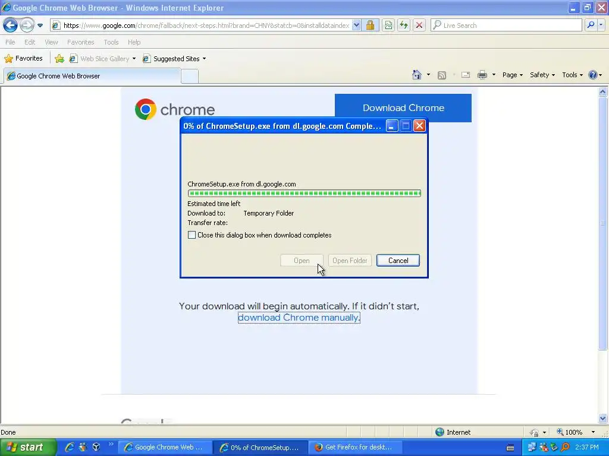Click into the Live Search box

tap(506, 26)
